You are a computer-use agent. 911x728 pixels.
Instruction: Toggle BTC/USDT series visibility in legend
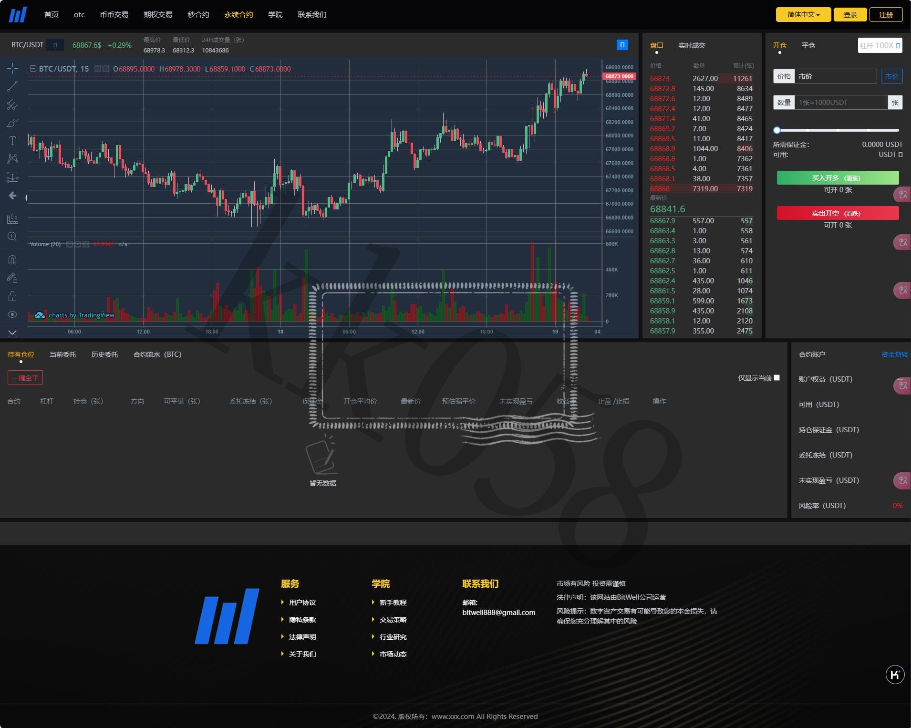click(x=98, y=69)
